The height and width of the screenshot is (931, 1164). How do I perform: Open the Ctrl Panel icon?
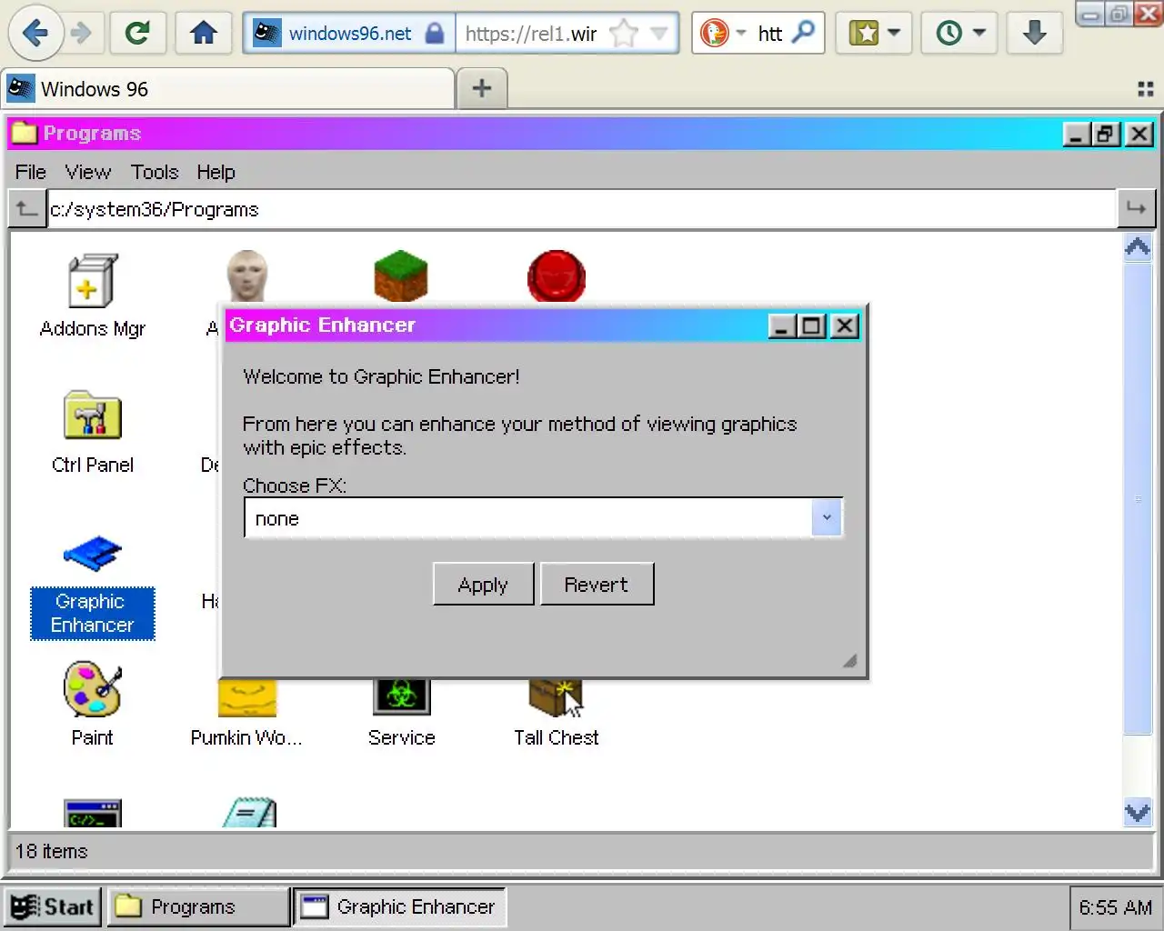pos(92,416)
